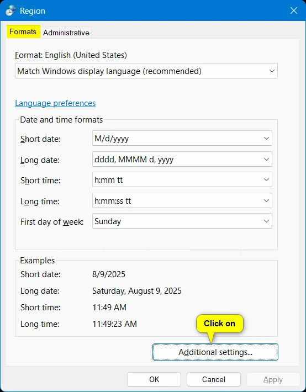
Task: Click the Date and time formats group label
Action: tap(61, 120)
